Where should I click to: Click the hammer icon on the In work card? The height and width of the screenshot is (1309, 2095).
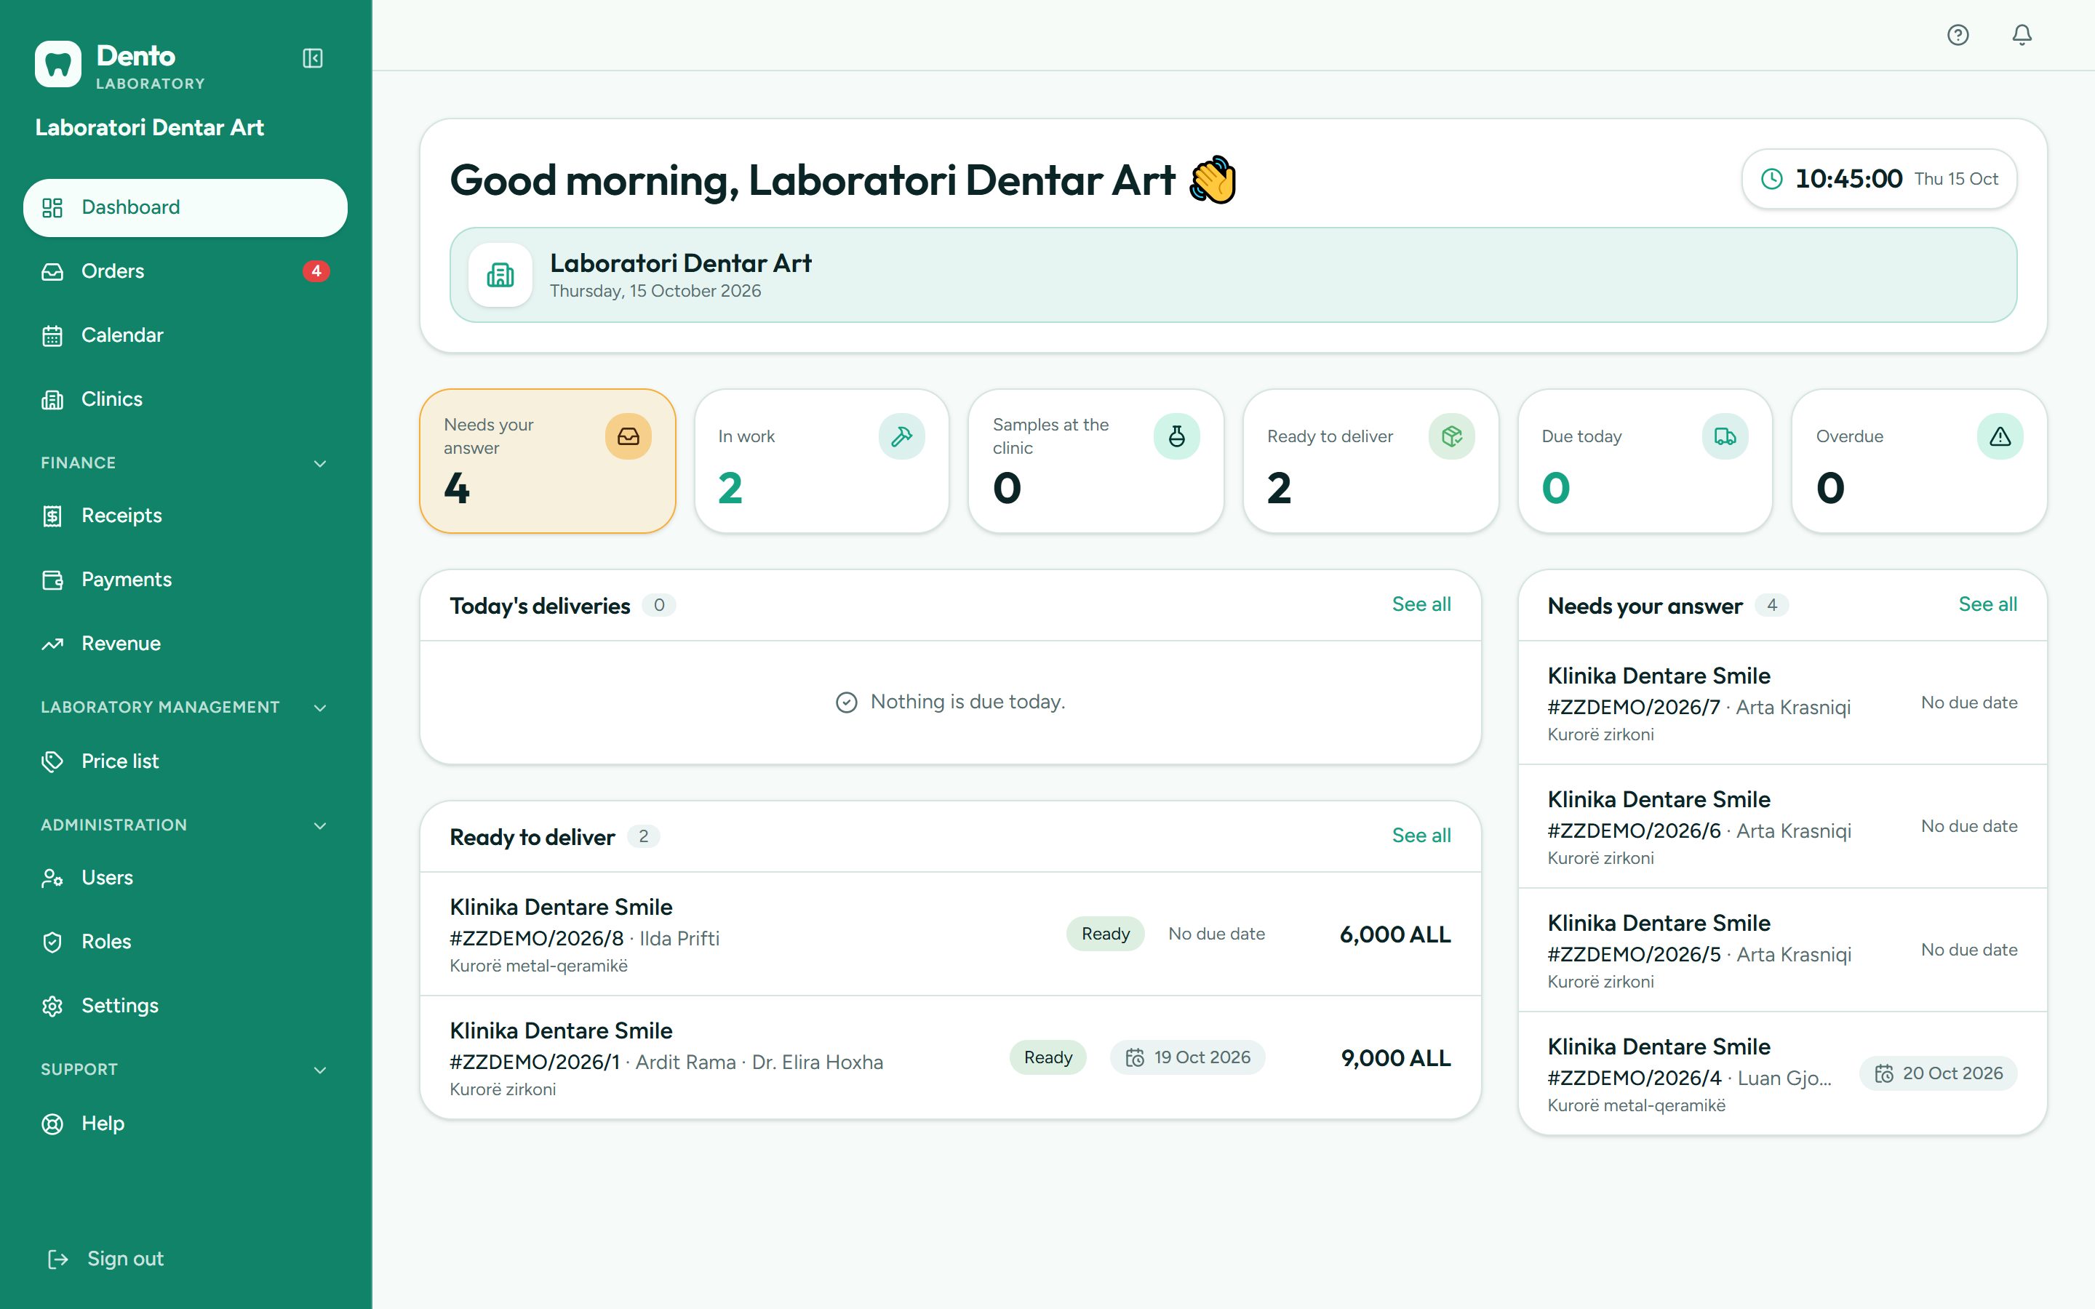click(902, 436)
